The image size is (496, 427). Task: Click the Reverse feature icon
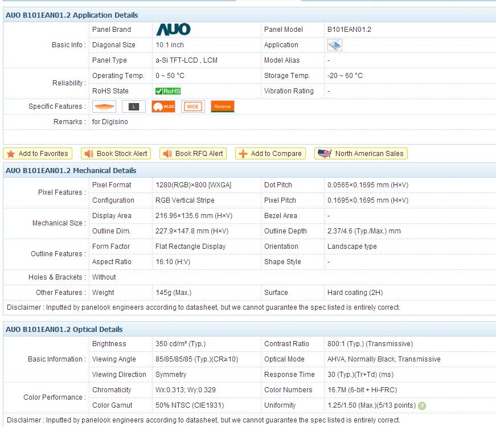pyautogui.click(x=223, y=106)
